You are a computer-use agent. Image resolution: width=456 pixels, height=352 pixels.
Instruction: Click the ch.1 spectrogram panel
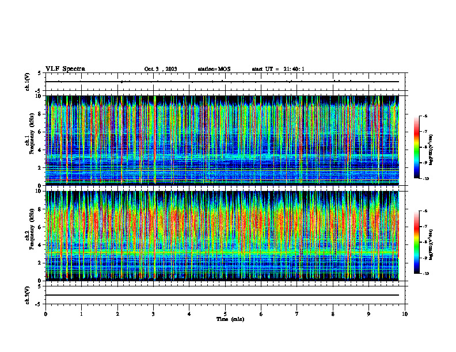222,140
